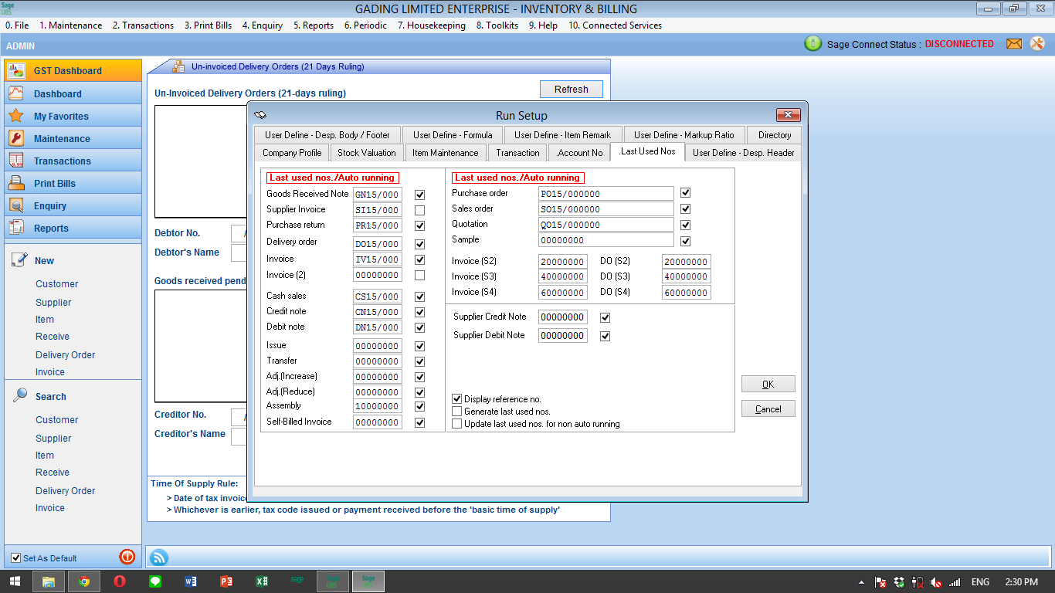Click the Supplier Debit Note field
This screenshot has height=593, width=1055.
[x=563, y=336]
